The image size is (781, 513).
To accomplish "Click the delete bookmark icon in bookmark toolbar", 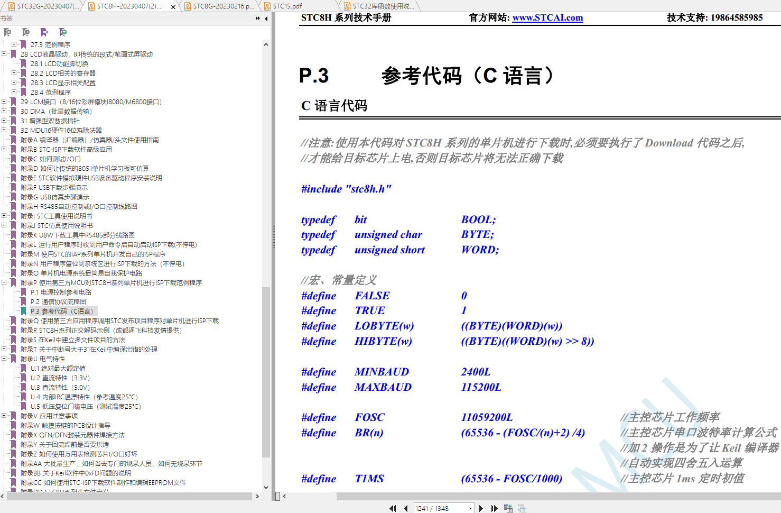I will click(x=7, y=32).
